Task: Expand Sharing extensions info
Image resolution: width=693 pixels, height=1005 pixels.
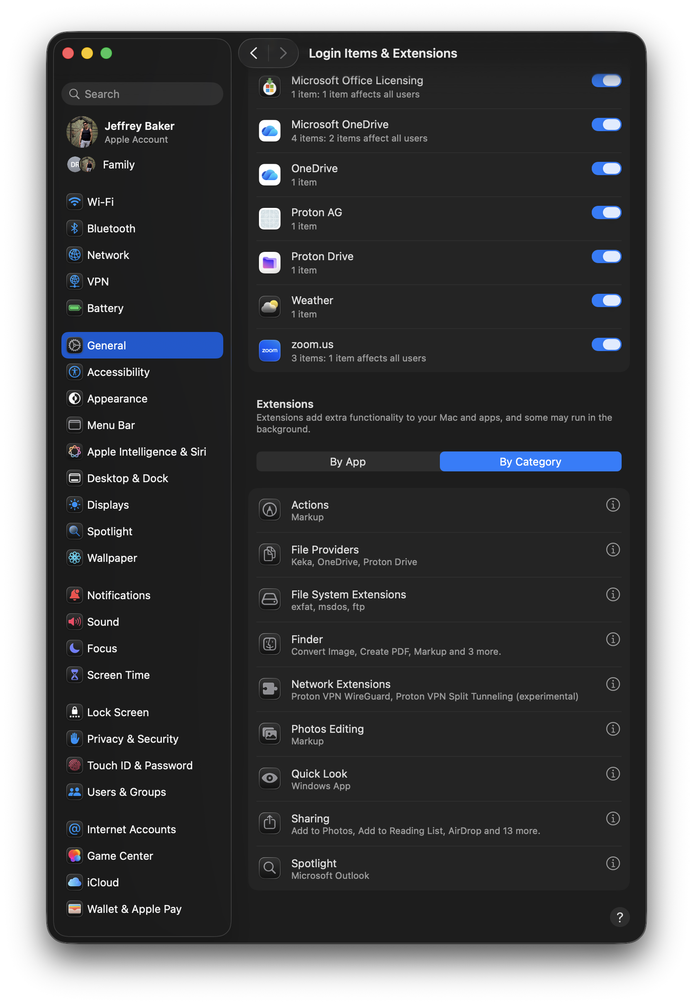Action: 612,818
